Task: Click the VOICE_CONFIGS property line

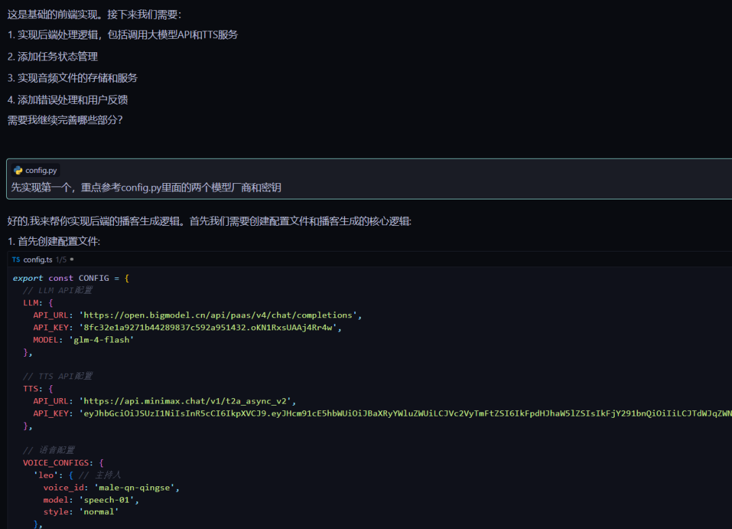Action: pyautogui.click(x=62, y=463)
